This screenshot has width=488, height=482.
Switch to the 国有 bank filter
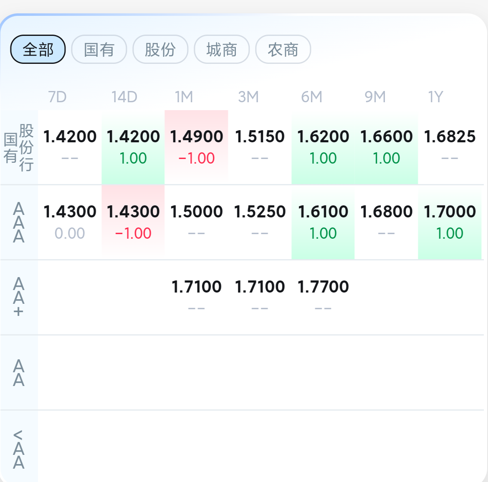[x=99, y=50]
